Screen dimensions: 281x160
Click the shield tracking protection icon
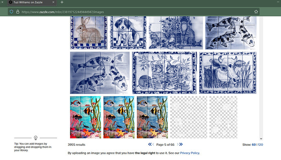click(11, 12)
